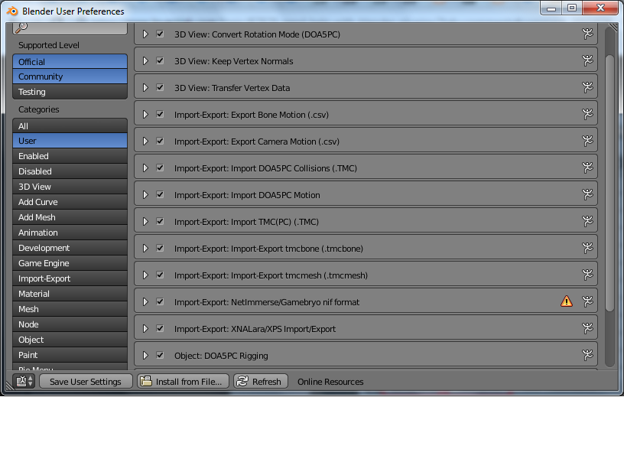Click the magnifier search icon
This screenshot has width=624, height=459.
(x=21, y=28)
